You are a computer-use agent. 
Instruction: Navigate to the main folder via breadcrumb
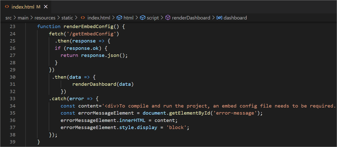(x=23, y=18)
